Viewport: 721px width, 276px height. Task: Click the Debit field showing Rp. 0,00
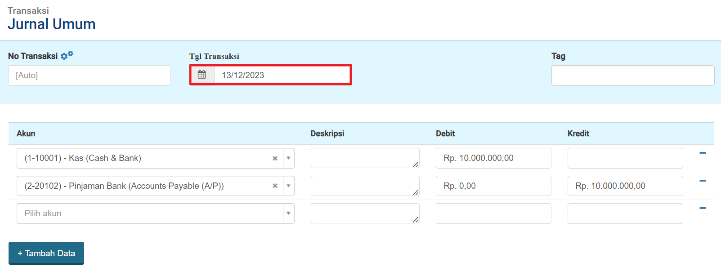[493, 186]
